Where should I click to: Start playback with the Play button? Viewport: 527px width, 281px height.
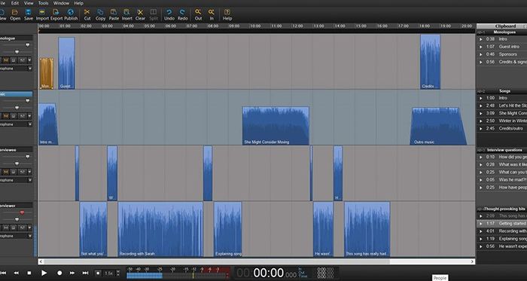pos(44,273)
